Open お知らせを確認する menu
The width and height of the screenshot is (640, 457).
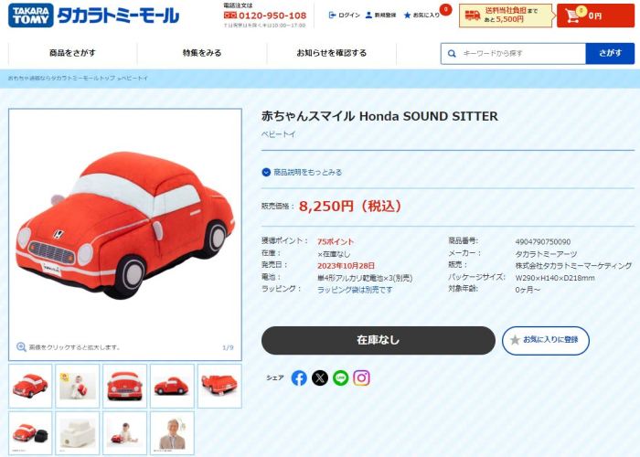pyautogui.click(x=331, y=53)
